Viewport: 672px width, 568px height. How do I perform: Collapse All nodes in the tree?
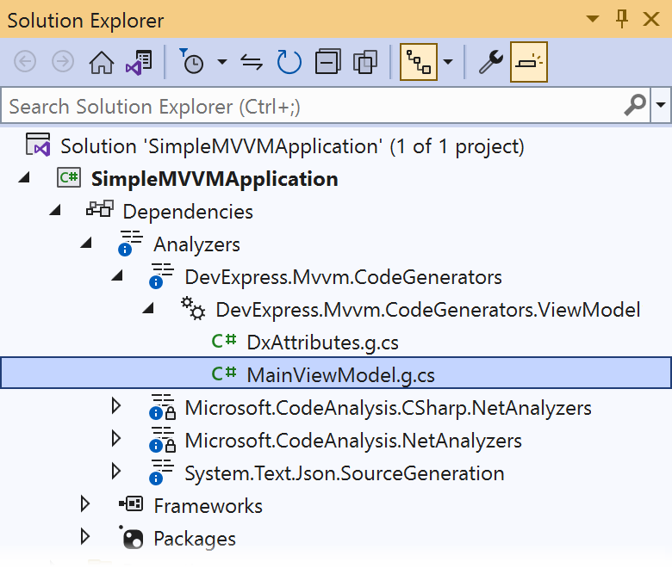point(328,62)
